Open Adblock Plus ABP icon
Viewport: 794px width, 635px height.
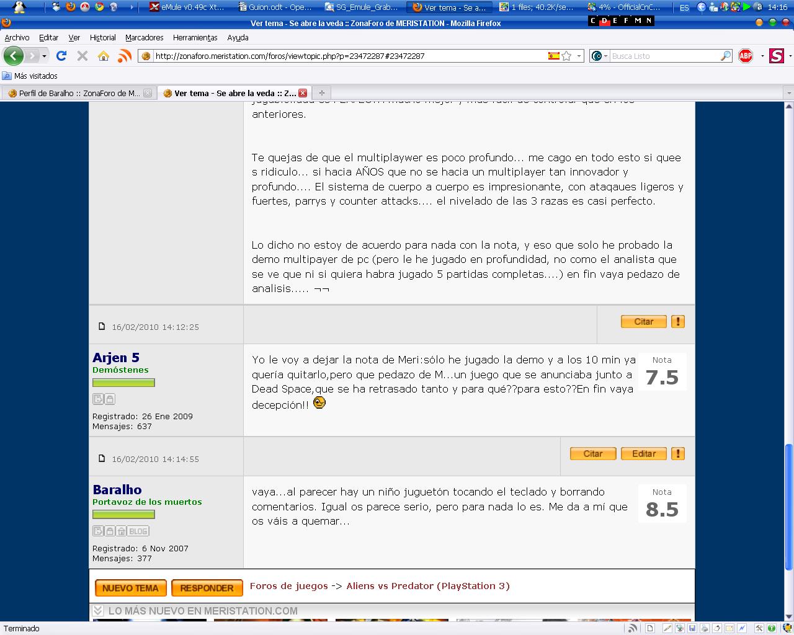(x=746, y=56)
